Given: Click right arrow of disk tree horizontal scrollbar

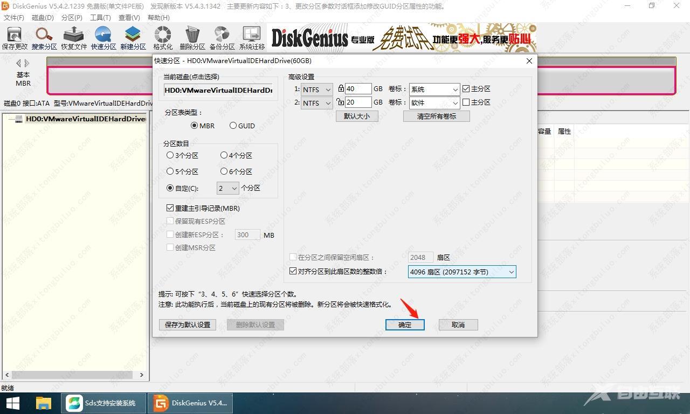Looking at the screenshot, I should click(142, 375).
